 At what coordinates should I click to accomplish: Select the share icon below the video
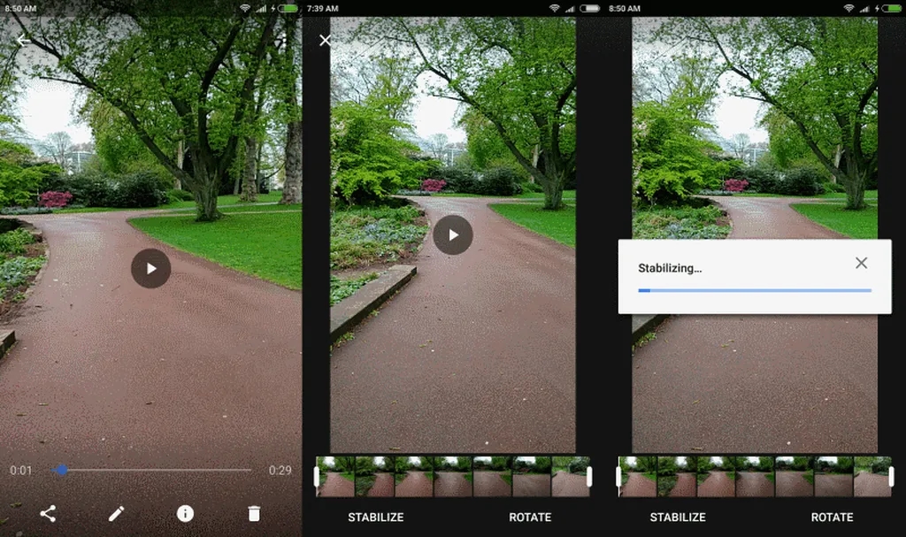coord(48,513)
